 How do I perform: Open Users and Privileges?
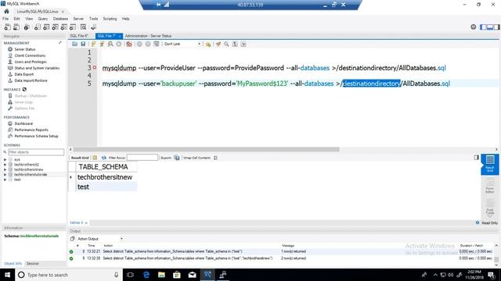[x=31, y=62]
